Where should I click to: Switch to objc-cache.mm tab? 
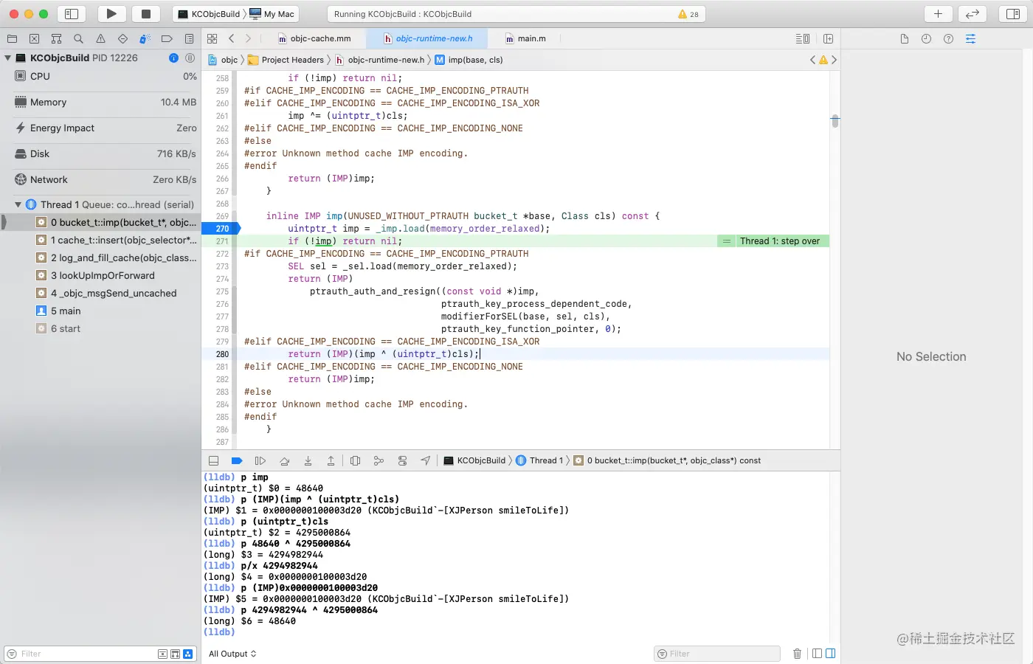coord(314,38)
